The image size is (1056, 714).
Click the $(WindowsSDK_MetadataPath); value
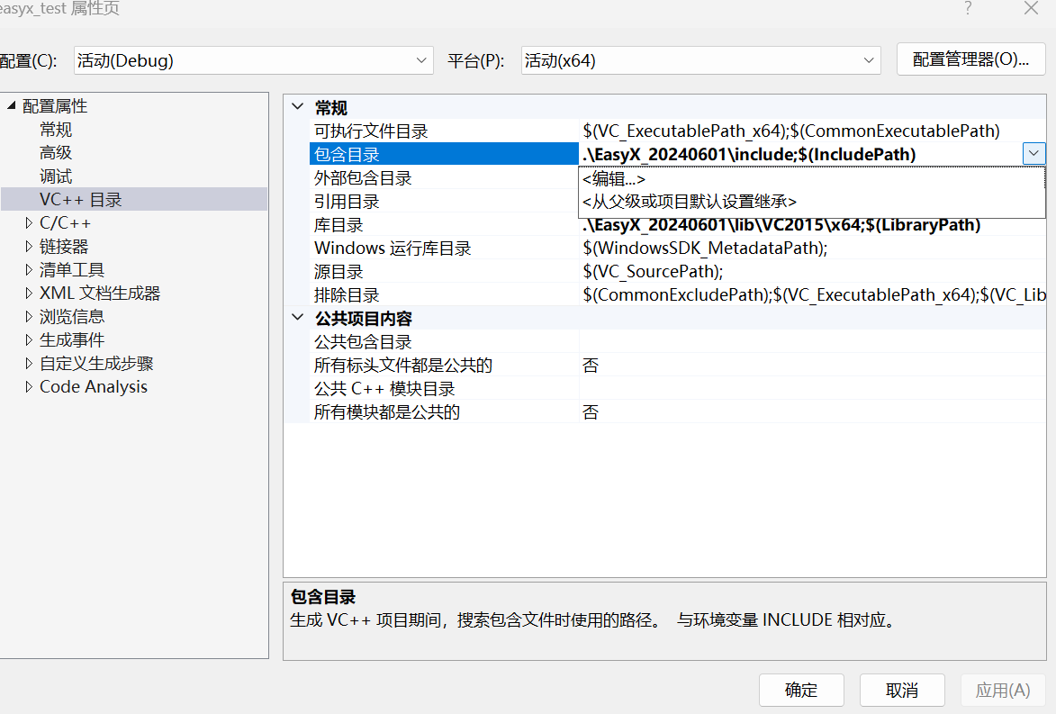704,248
